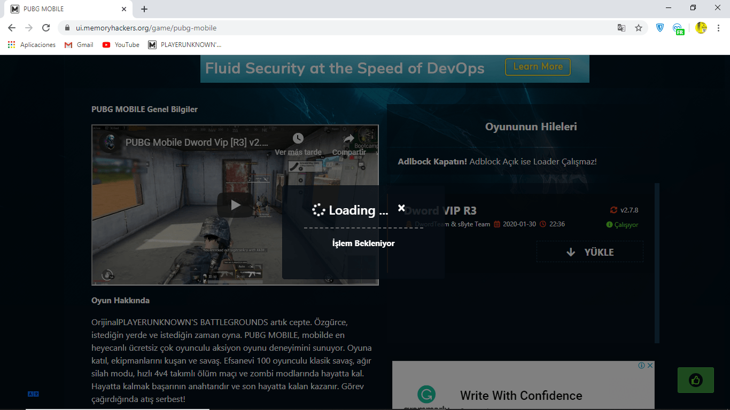This screenshot has width=730, height=410.
Task: Open a new browser tab
Action: 144,9
